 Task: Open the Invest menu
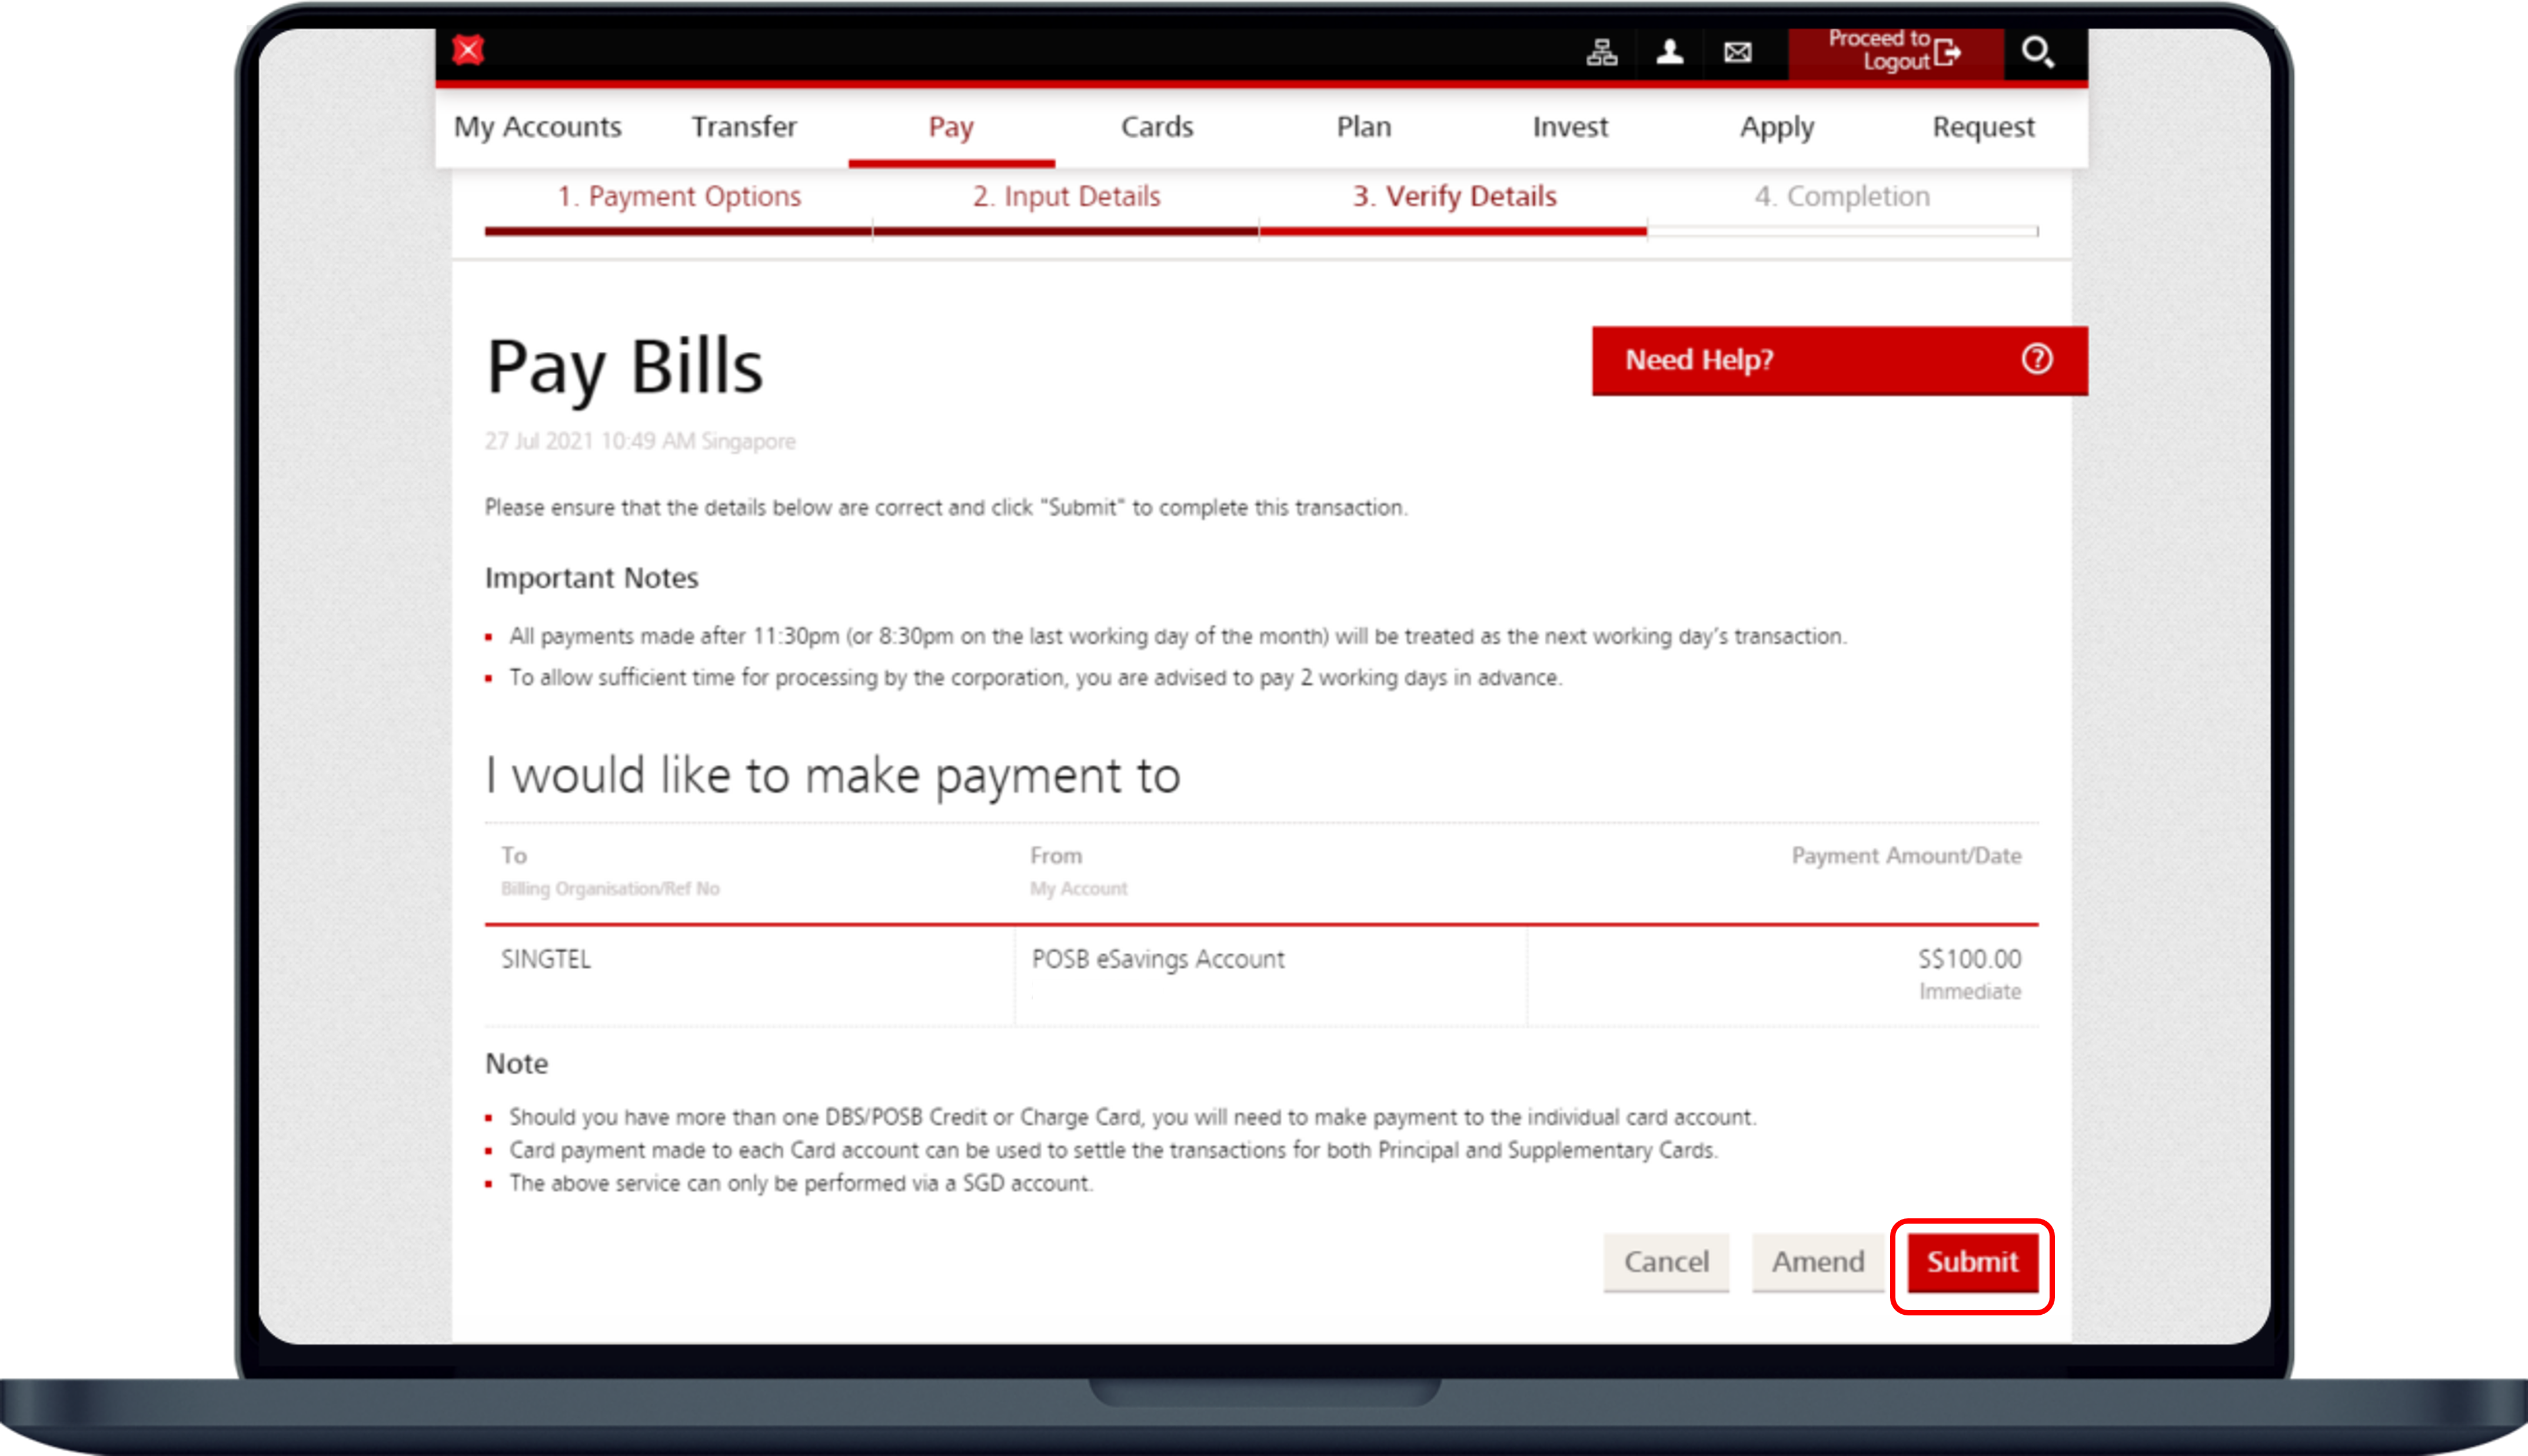click(1570, 127)
